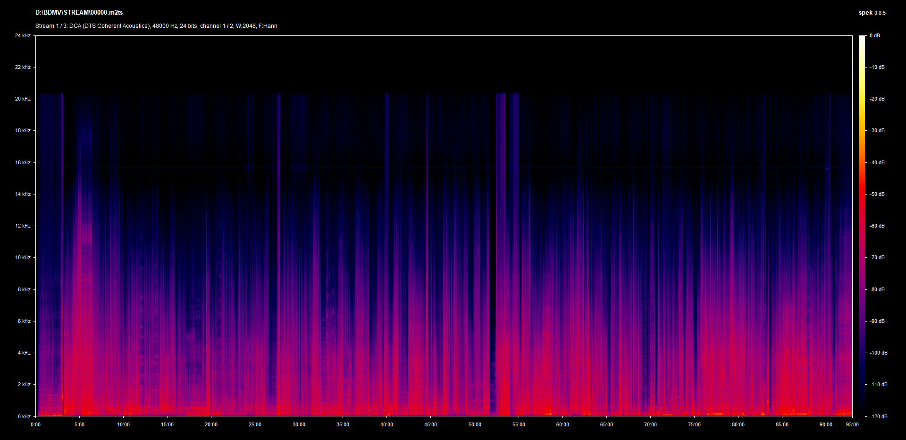The width and height of the screenshot is (906, 440).
Task: Select the -50 dB scale label
Action: point(877,194)
